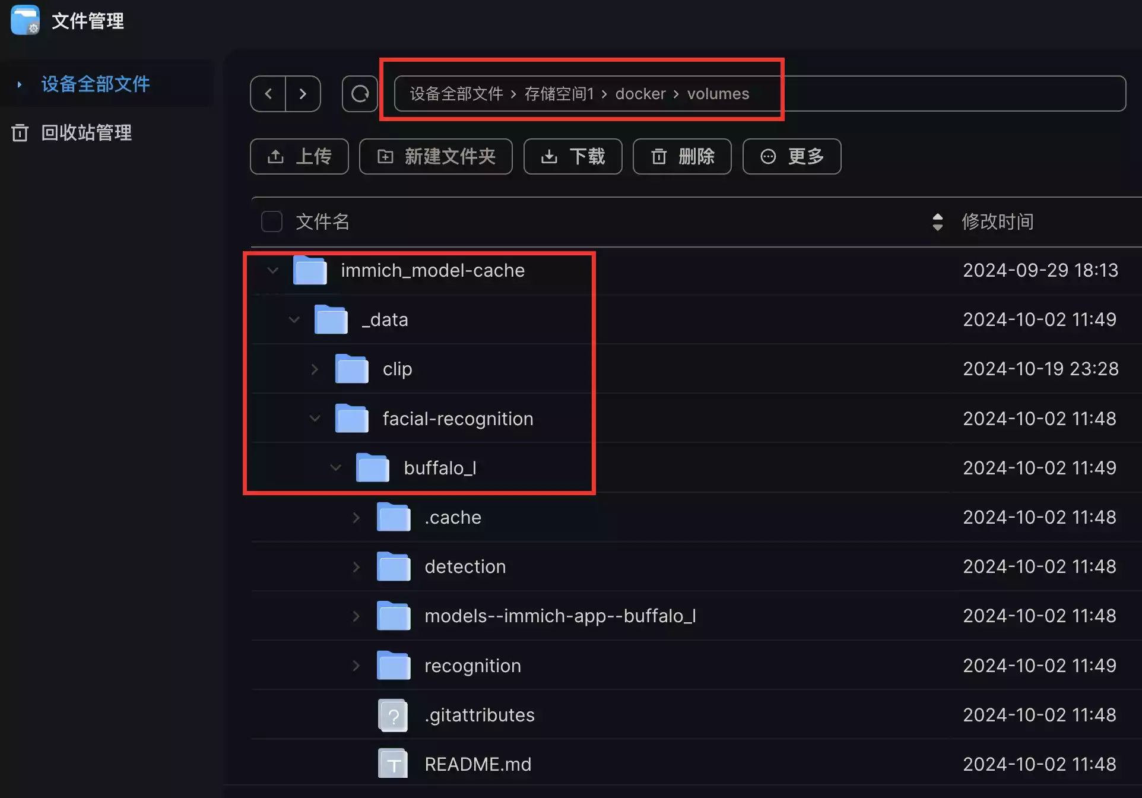The width and height of the screenshot is (1142, 798).
Task: Click docker in the breadcrumb path
Action: [640, 94]
